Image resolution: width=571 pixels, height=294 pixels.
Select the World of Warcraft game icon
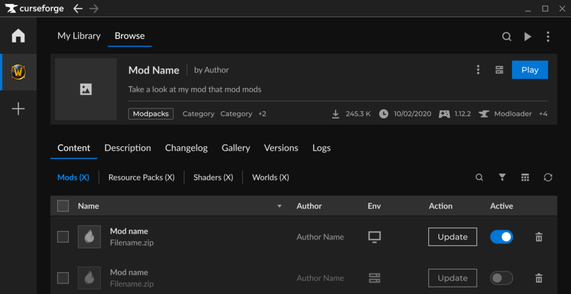point(18,72)
